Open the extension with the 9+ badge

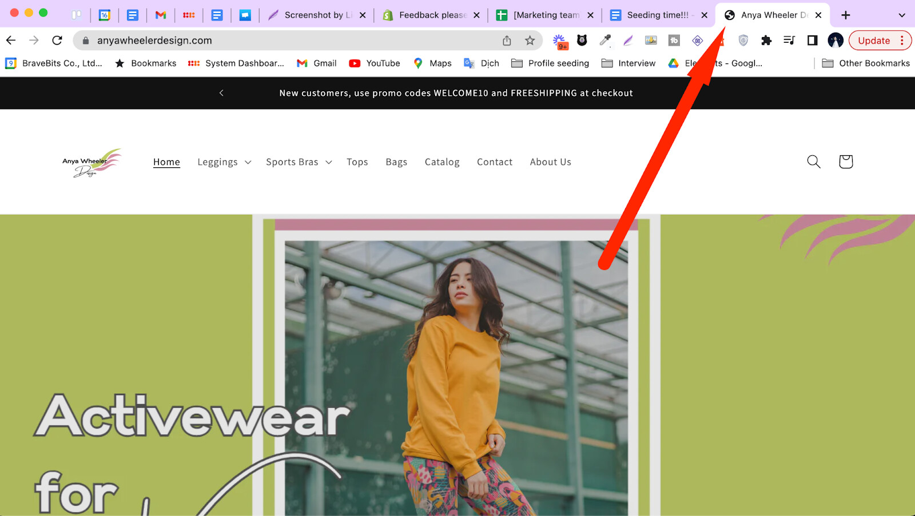(560, 41)
